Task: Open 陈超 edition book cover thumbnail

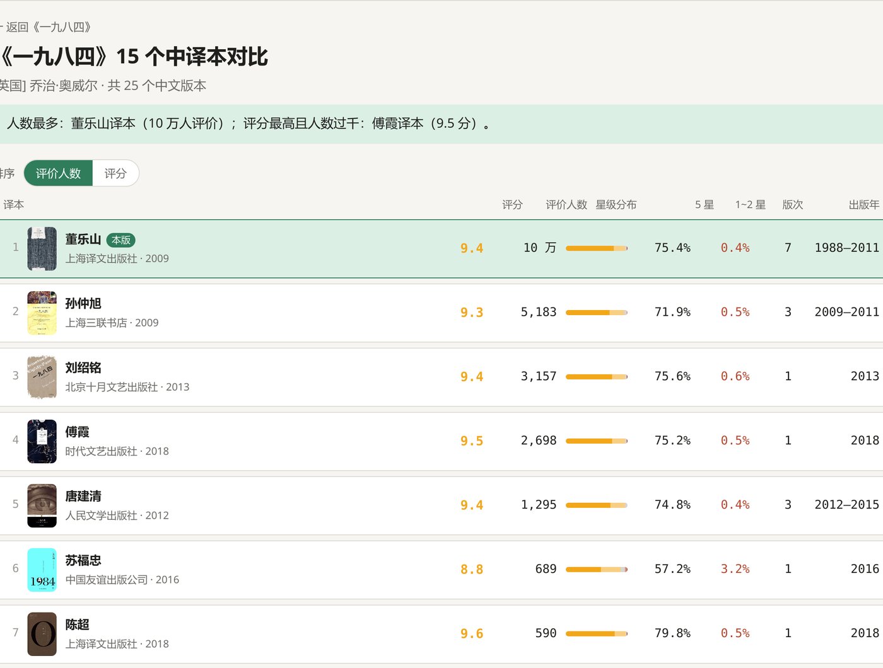Action: coord(42,635)
